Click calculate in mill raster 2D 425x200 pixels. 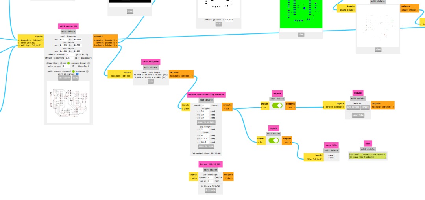click(64, 78)
